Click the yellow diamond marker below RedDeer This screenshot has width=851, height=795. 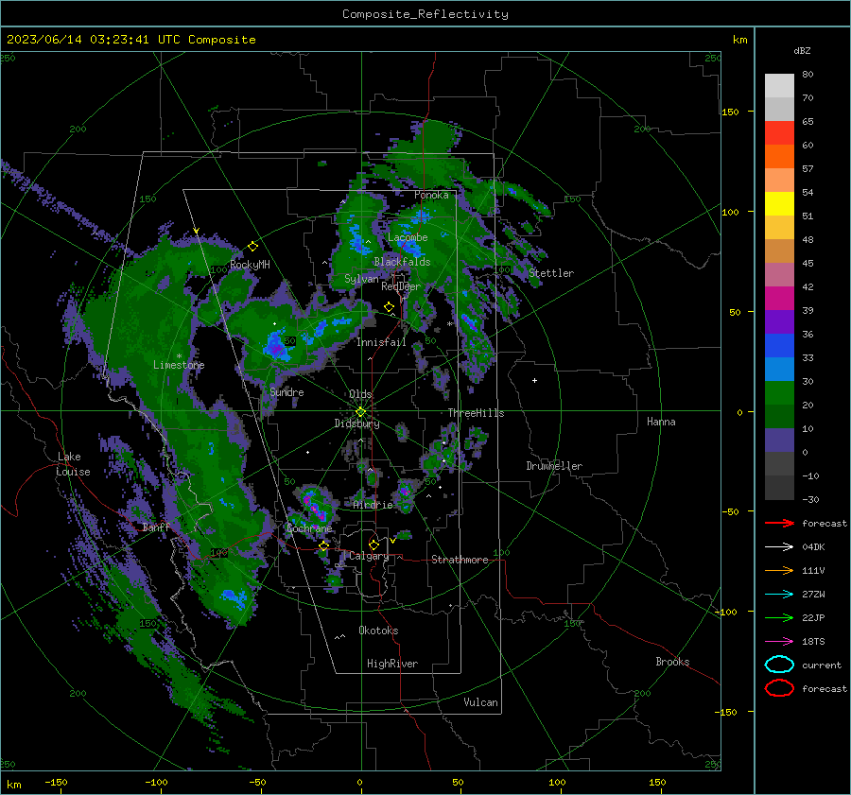pyautogui.click(x=389, y=307)
